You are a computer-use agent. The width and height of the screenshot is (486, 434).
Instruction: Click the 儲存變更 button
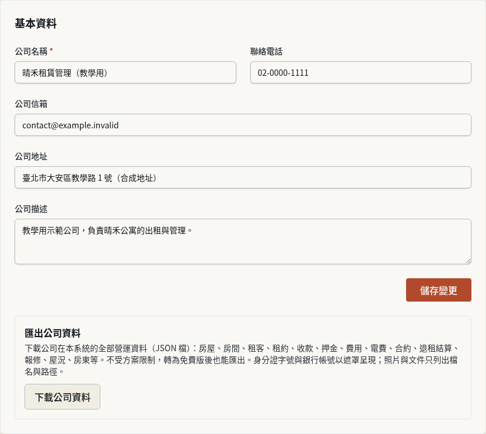pos(439,290)
